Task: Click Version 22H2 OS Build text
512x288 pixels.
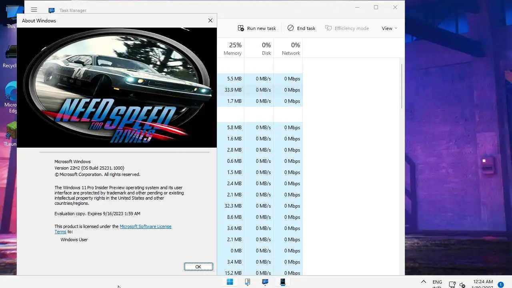Action: [89, 168]
